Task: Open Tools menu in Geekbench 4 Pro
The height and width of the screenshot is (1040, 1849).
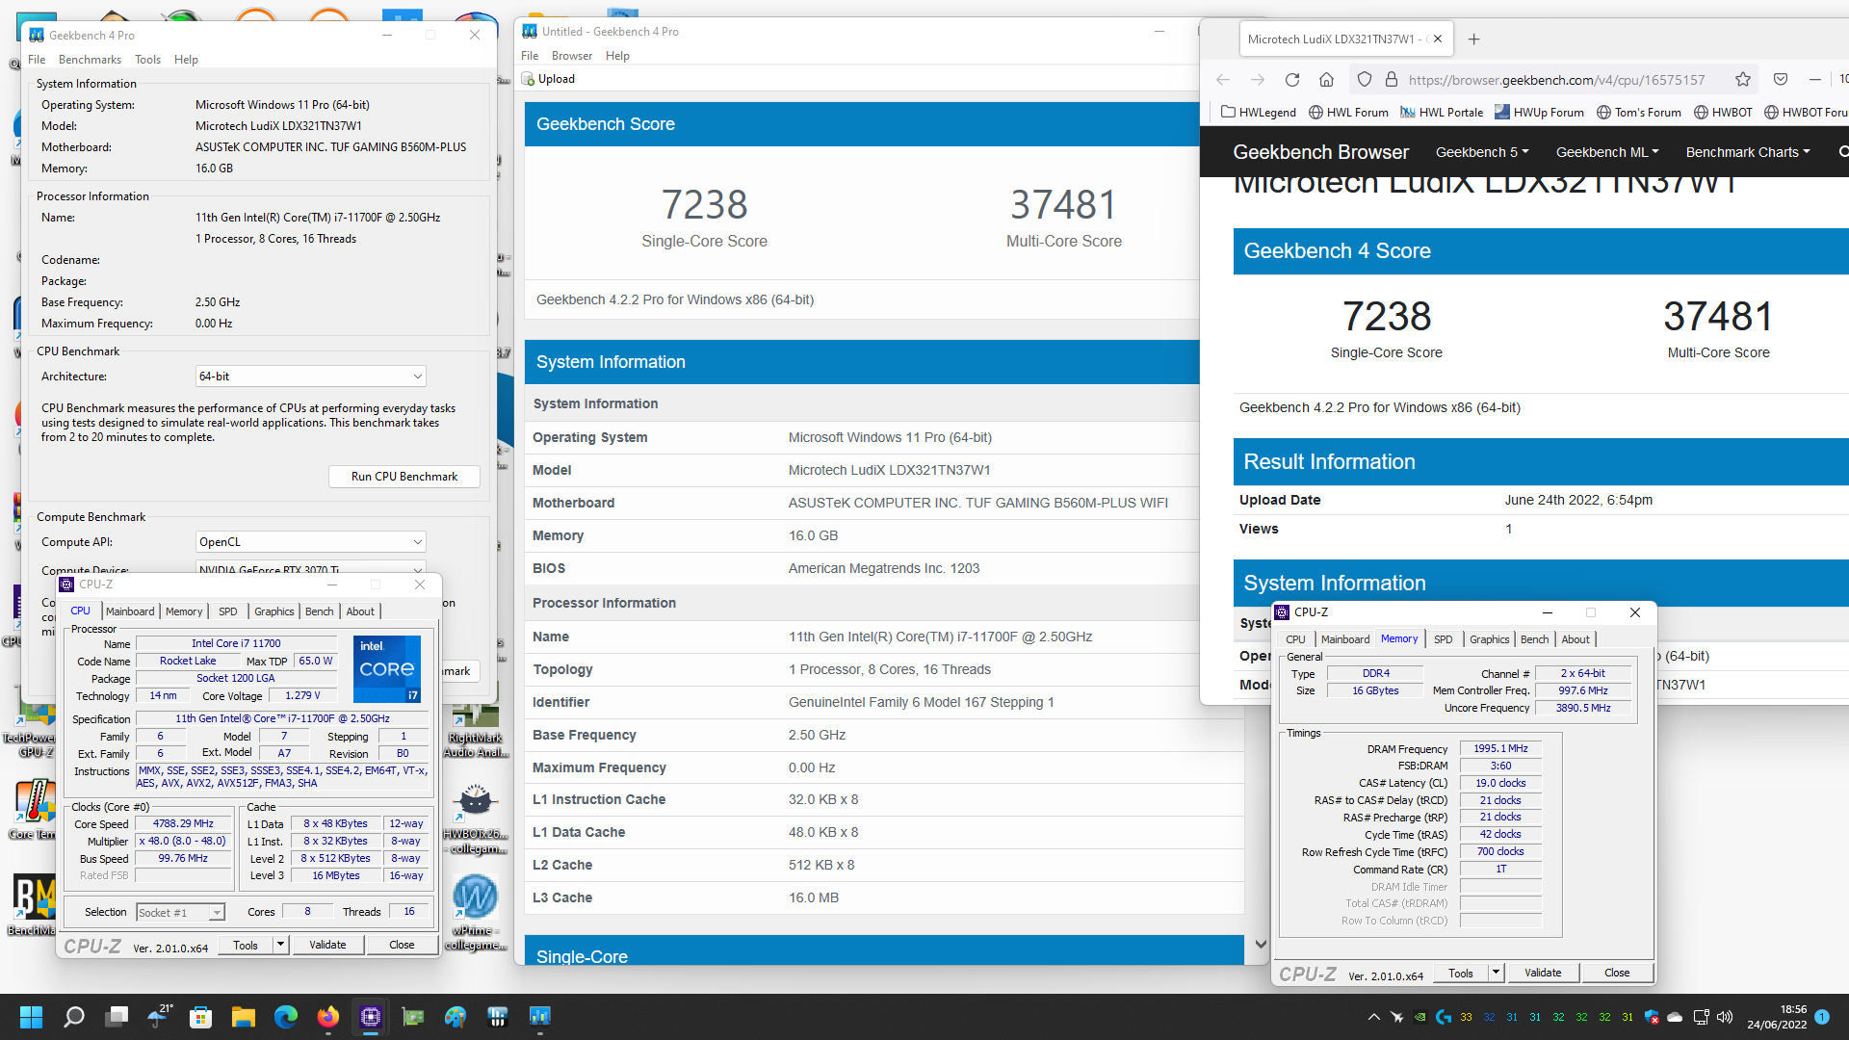Action: (147, 60)
